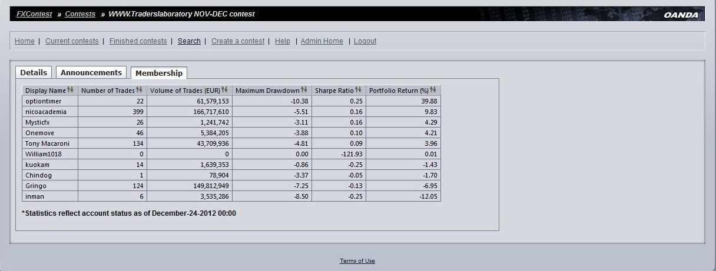Image resolution: width=716 pixels, height=271 pixels.
Task: Click the Volume of Trades (EUR) header
Action: point(190,91)
